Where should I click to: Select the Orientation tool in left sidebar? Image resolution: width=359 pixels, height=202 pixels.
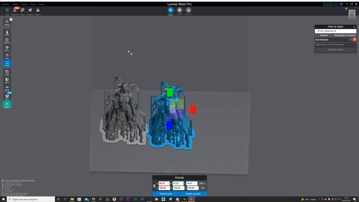[7, 40]
